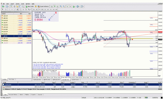Expand the Profiles dropdown arrow

coord(8,6)
